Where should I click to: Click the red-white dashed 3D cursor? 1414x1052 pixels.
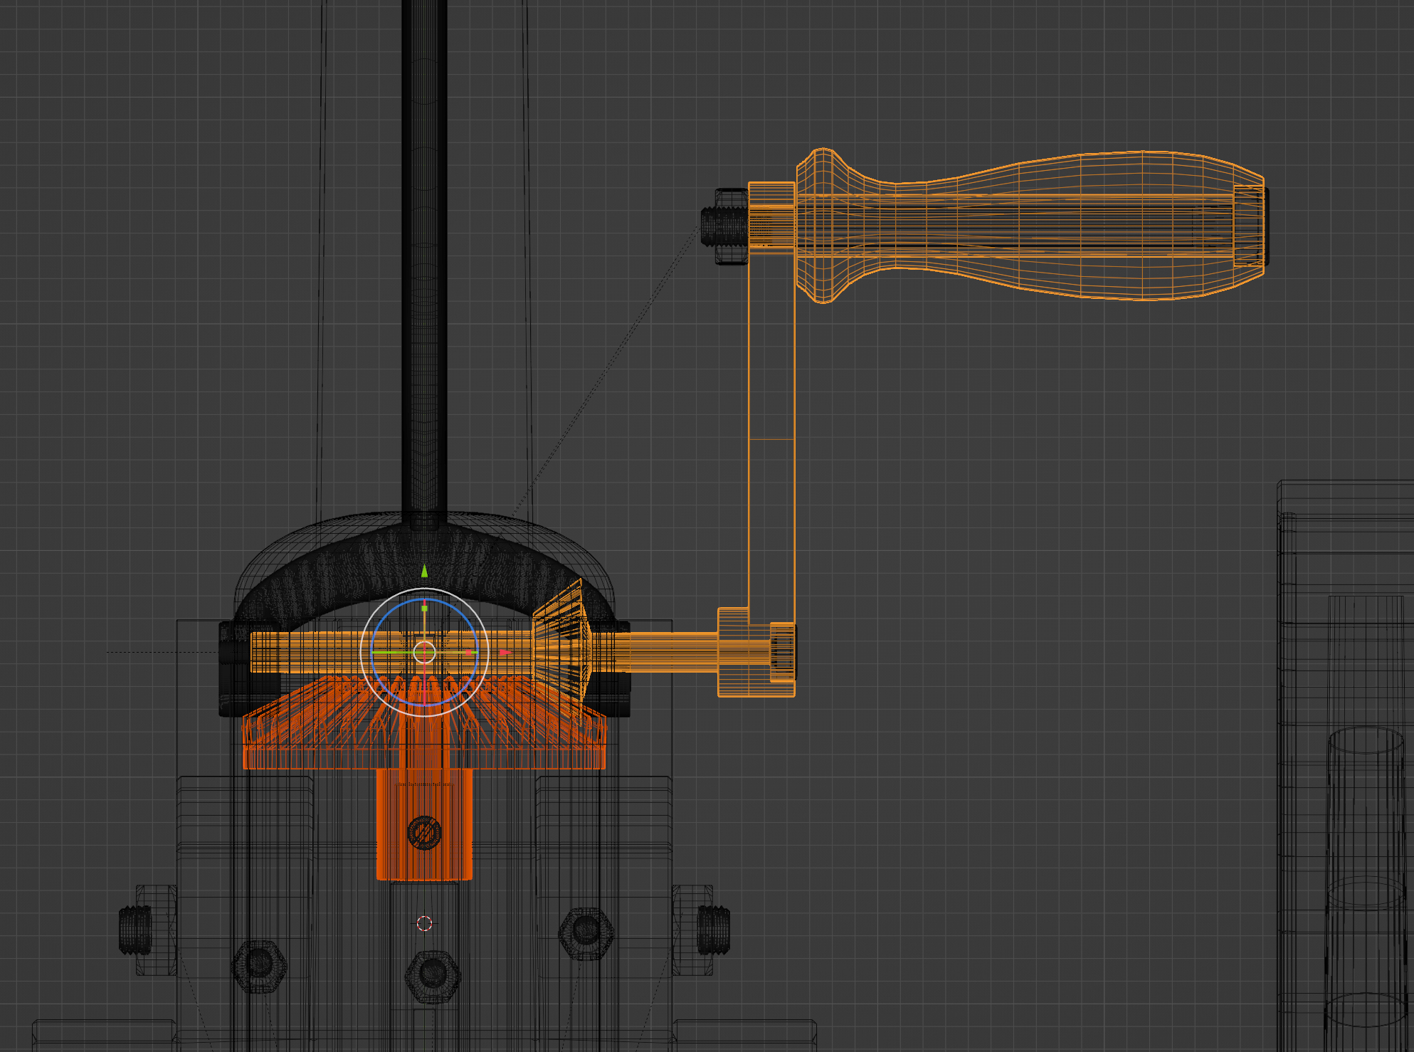424,923
